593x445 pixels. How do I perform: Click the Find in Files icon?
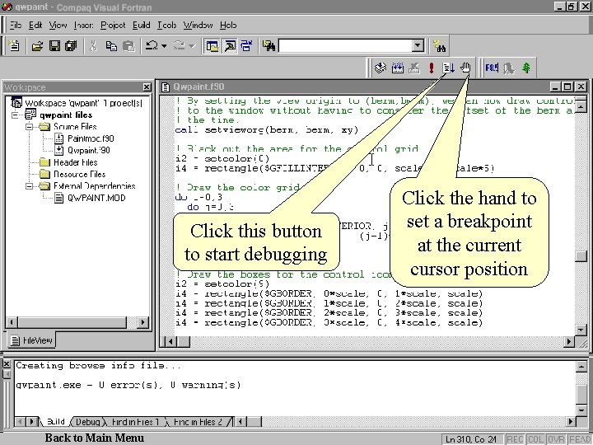click(x=268, y=46)
